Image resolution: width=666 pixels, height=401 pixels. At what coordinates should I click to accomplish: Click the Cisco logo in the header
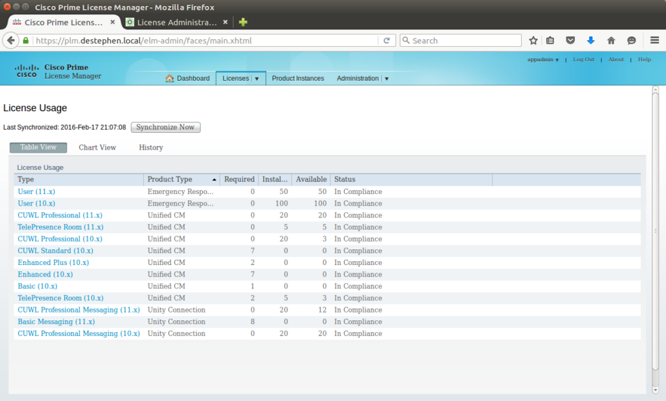tap(26, 71)
